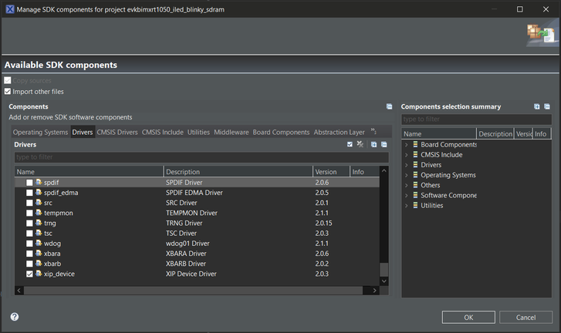
Task: Check the trng driver checkbox
Action: [x=29, y=224]
